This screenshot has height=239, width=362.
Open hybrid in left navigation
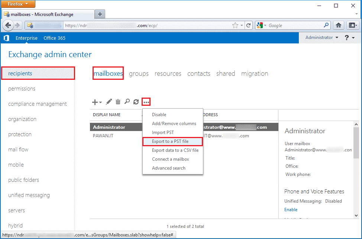(16, 226)
